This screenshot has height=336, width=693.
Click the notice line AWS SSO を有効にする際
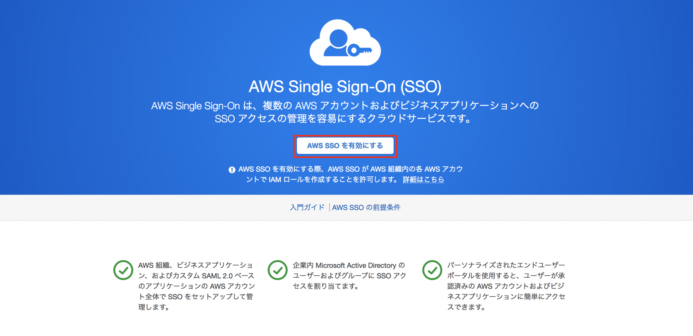350,169
